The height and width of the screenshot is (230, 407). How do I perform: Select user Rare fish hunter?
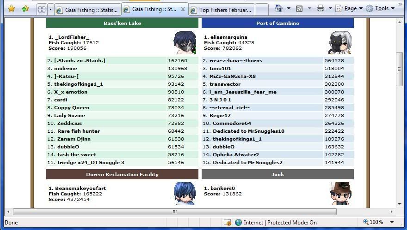point(78,131)
